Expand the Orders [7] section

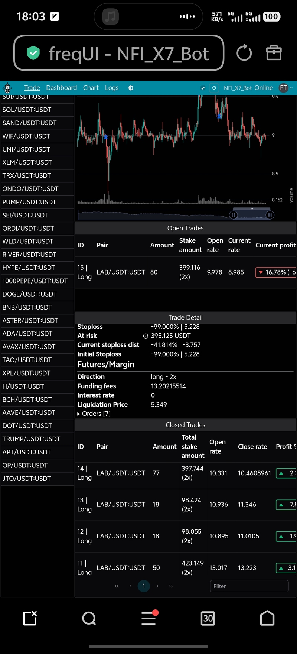pos(94,414)
